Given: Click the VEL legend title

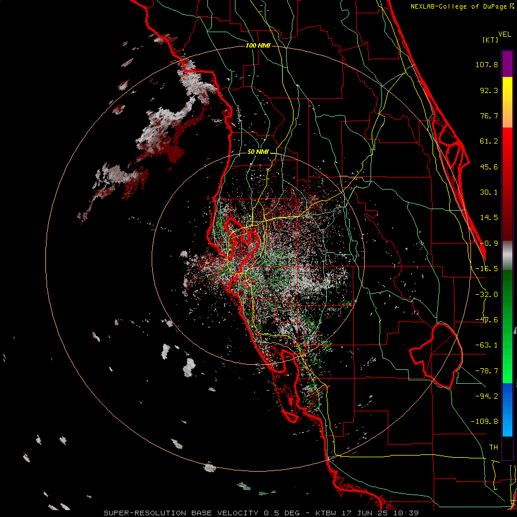Looking at the screenshot, I should tap(504, 34).
